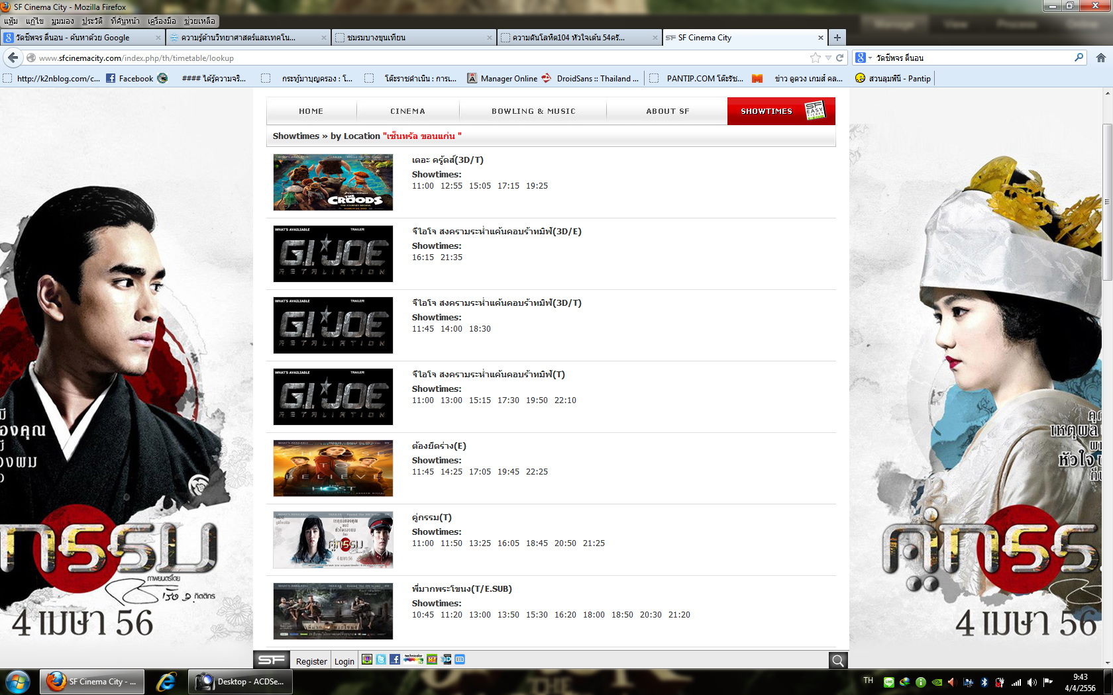Open คู่กรรม movie poster thumbnail
The width and height of the screenshot is (1113, 695).
(333, 540)
